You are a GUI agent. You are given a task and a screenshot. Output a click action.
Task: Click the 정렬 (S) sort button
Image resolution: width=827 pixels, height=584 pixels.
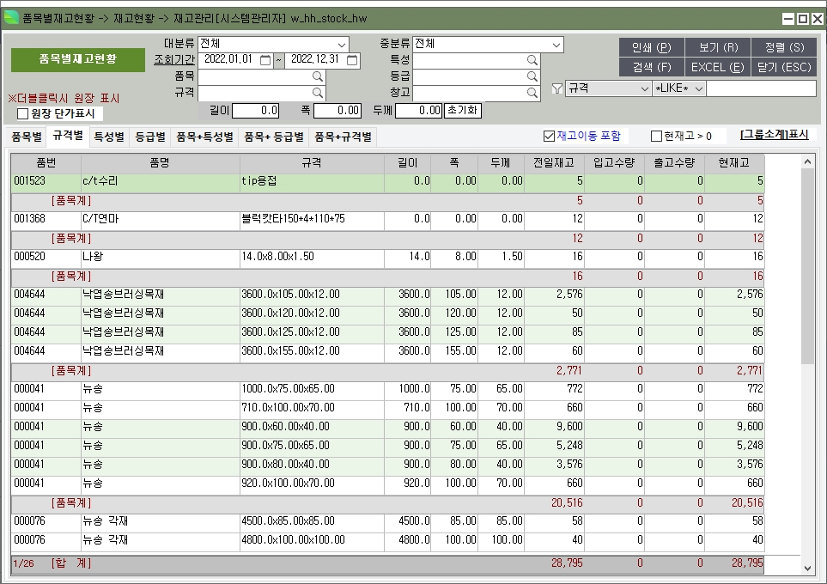tap(784, 47)
